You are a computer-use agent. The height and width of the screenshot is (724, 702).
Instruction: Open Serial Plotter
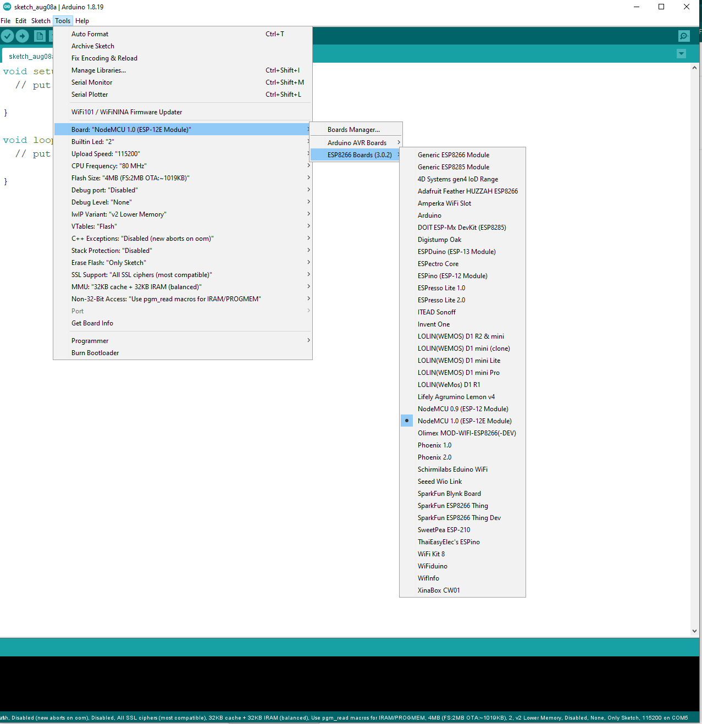(x=183, y=95)
